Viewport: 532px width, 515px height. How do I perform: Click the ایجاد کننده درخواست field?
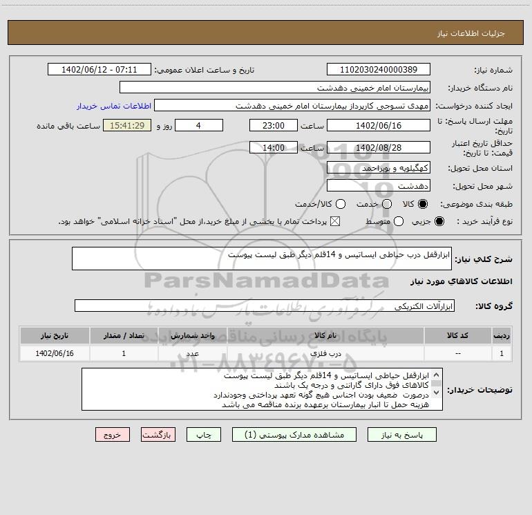tap(292, 105)
